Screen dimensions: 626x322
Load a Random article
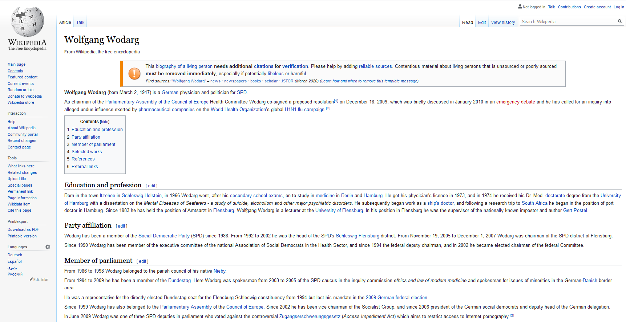pos(20,90)
